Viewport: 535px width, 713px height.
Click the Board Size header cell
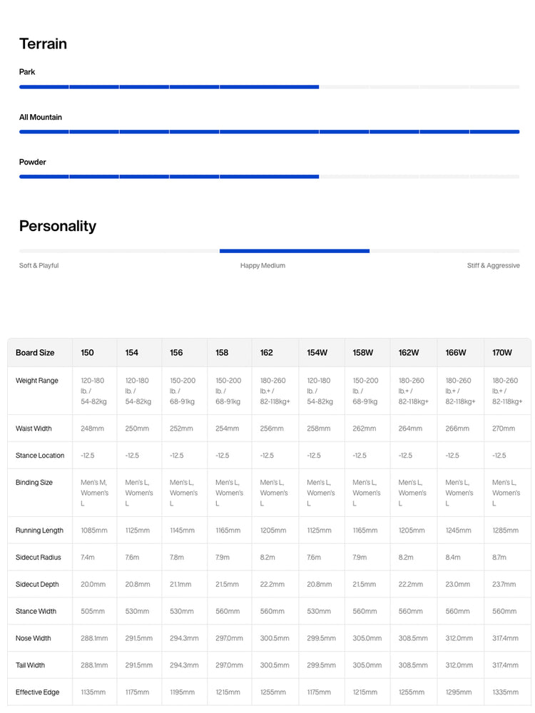click(x=35, y=352)
